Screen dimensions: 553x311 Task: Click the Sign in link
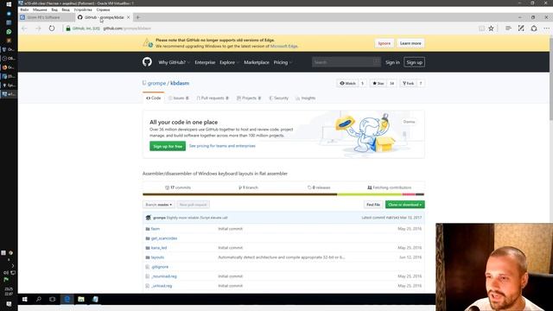[x=392, y=62]
